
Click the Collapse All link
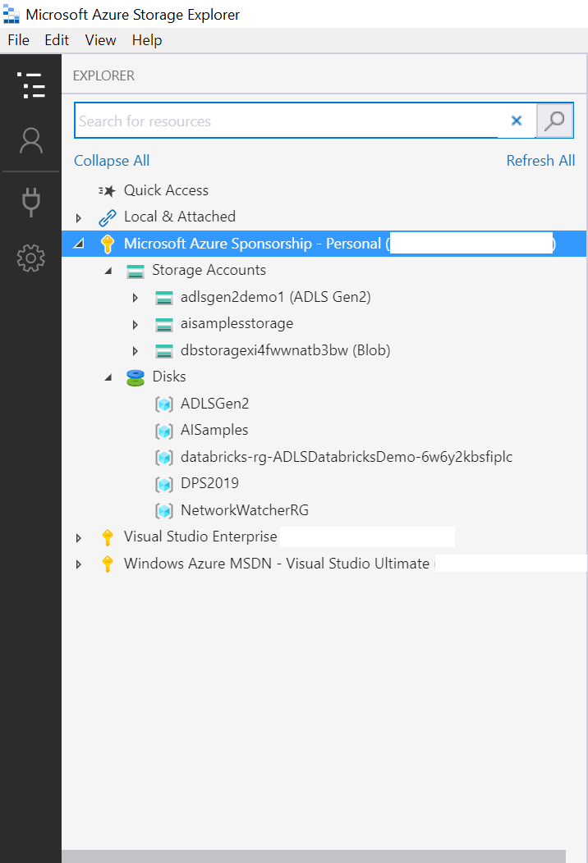(112, 161)
